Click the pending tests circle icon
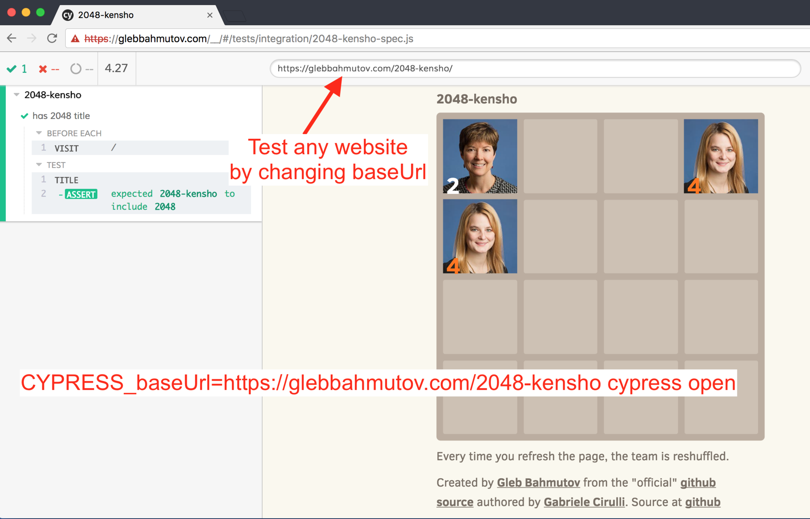The image size is (810, 519). pyautogui.click(x=76, y=69)
